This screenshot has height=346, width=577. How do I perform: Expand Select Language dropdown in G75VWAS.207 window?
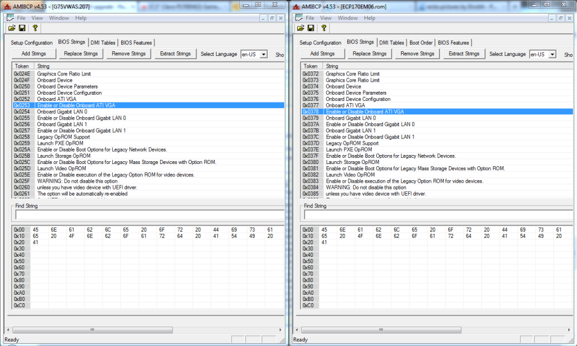coord(263,55)
